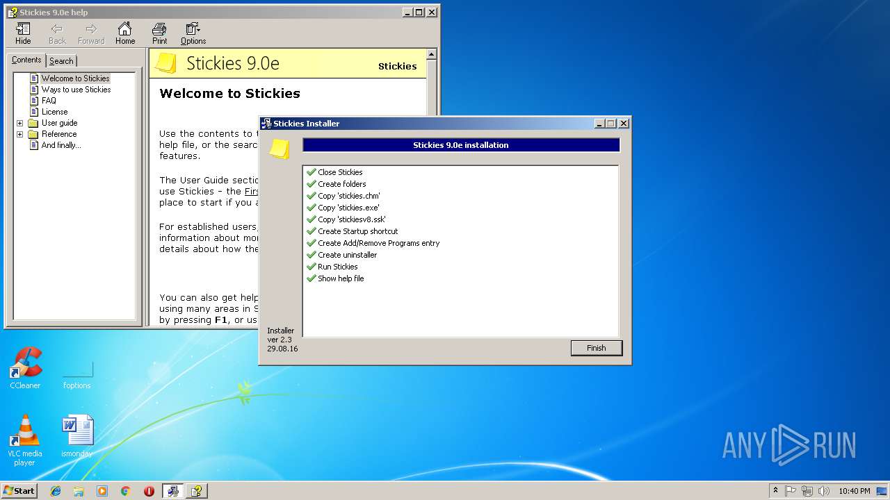Click 'Copy stickies.chm' installer step
Image resolution: width=890 pixels, height=500 pixels.
(x=348, y=196)
